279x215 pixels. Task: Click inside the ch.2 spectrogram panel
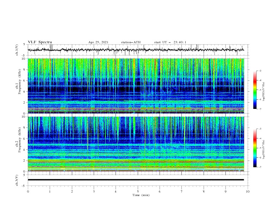coord(136,144)
